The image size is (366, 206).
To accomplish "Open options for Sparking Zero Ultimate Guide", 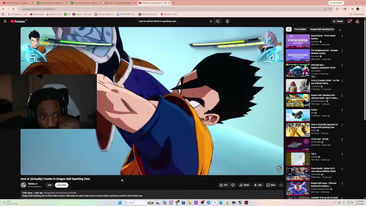I will 342,96.
